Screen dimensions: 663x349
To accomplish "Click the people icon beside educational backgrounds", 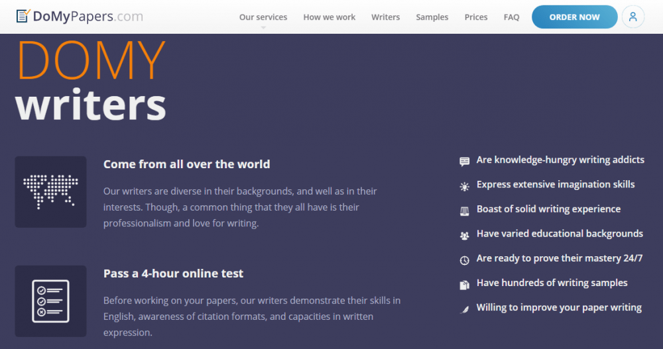I will 464,236.
